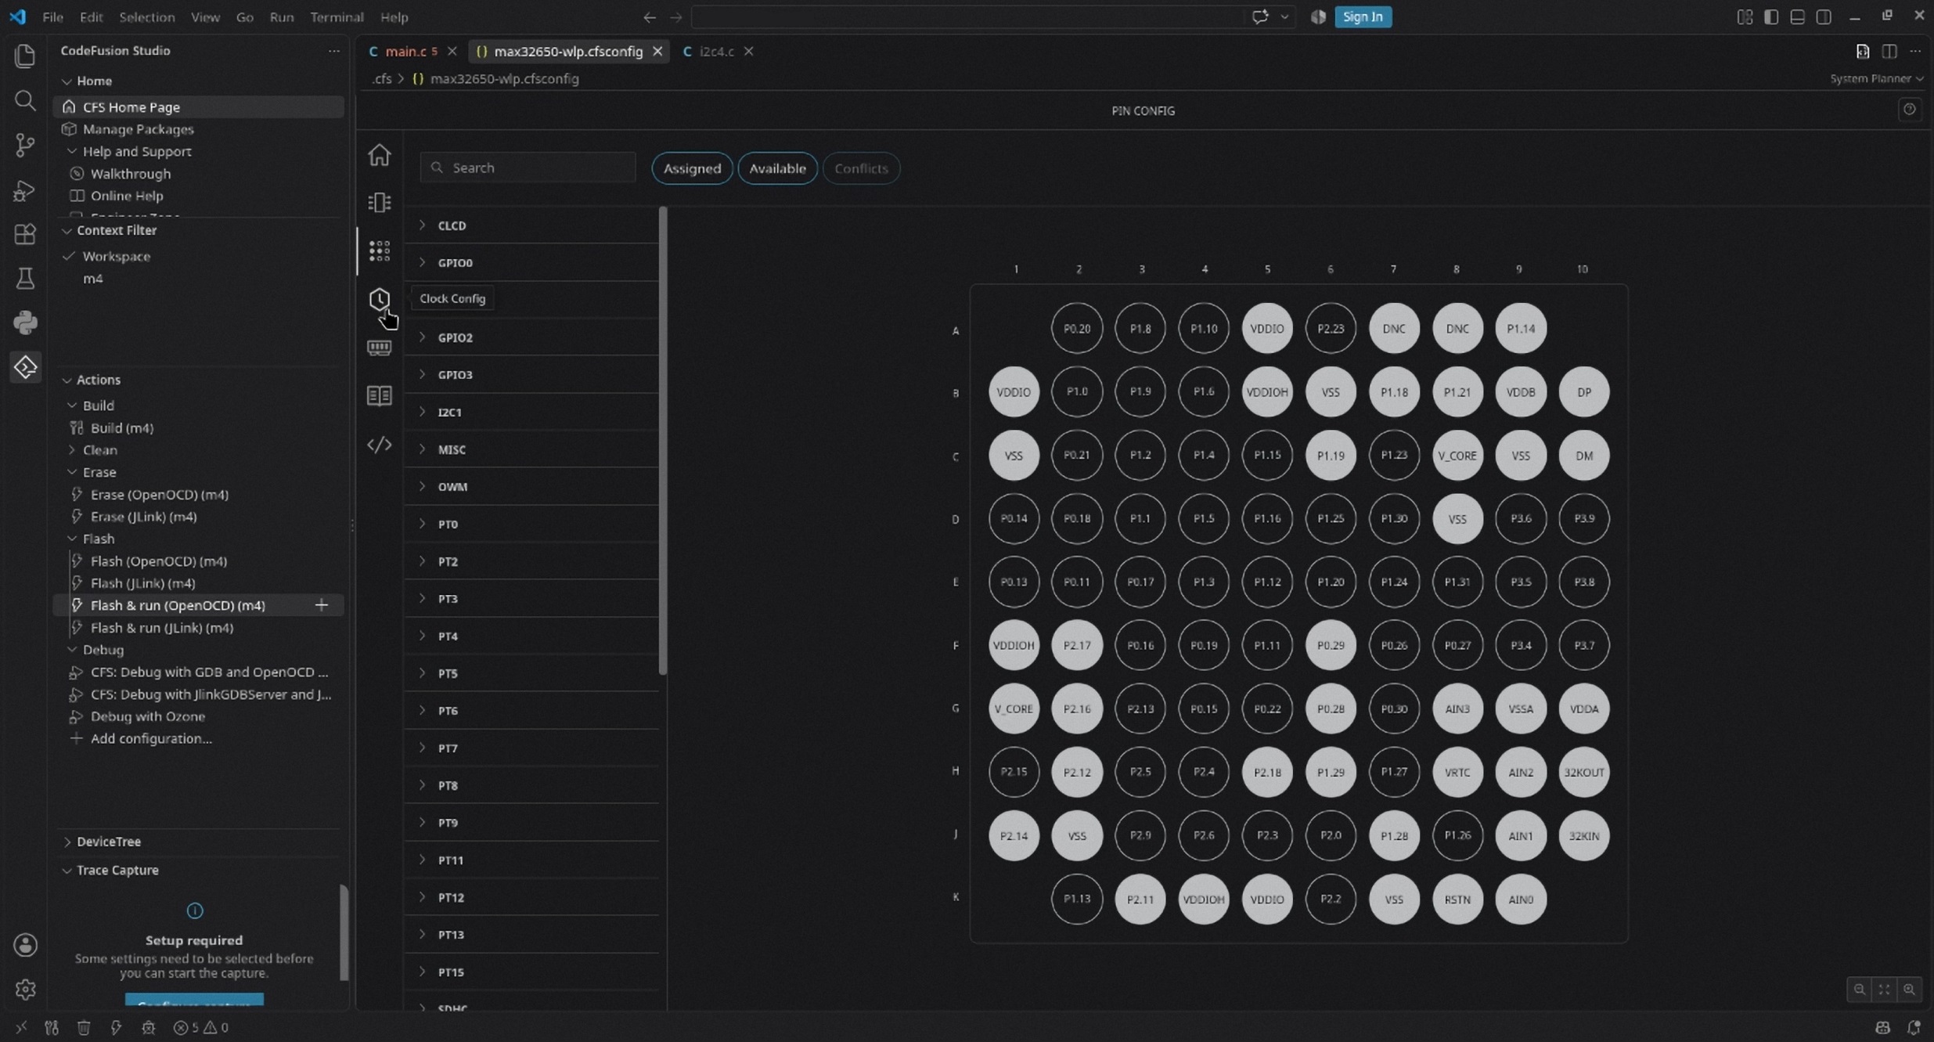Click Add configuration... under Debug
Screen dimensions: 1934x1042
click(x=151, y=738)
